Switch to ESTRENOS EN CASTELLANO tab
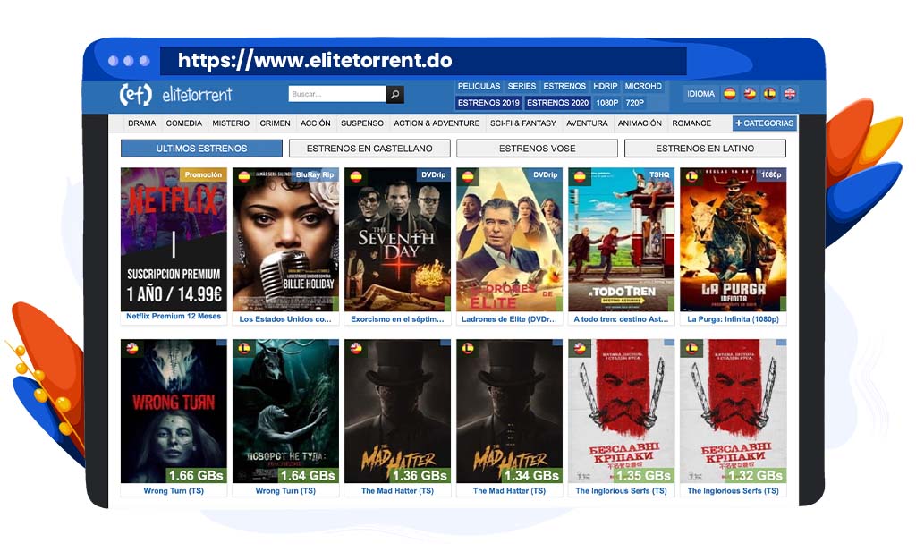This screenshot has height=552, width=916. point(369,149)
